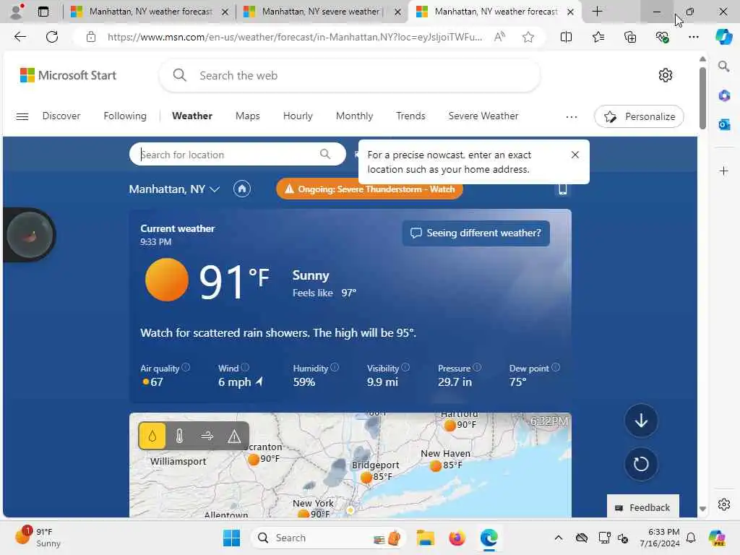Viewport: 740px width, 555px height.
Task: Go back to the previous page
Action: pyautogui.click(x=20, y=37)
